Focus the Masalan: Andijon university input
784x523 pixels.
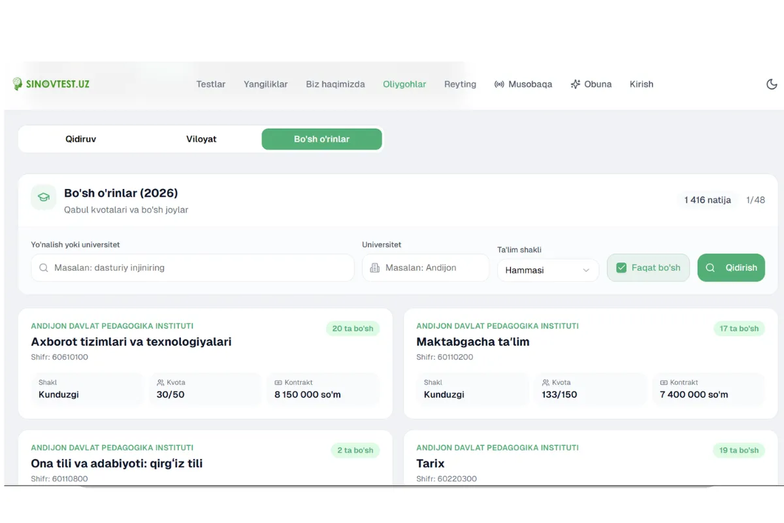tap(425, 268)
